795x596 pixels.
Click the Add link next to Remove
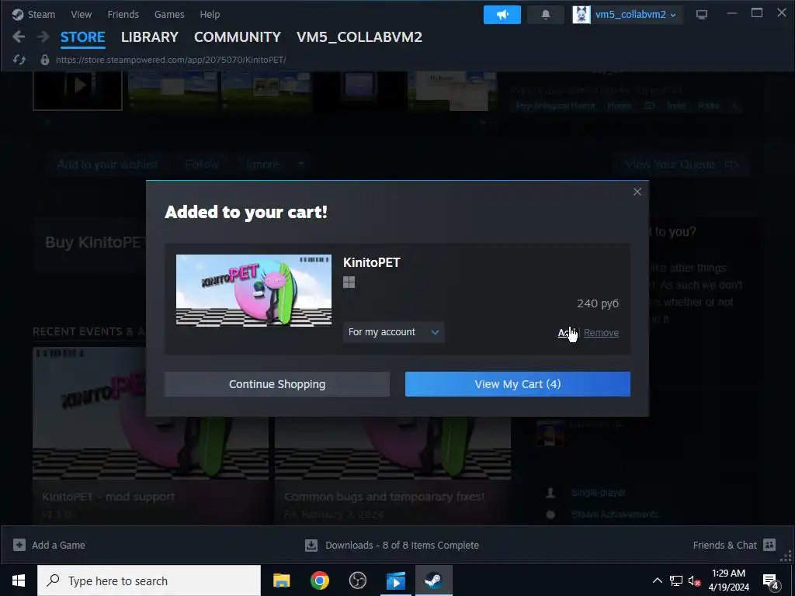coord(566,333)
